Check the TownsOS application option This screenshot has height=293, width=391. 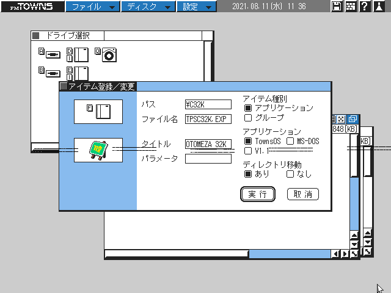click(x=248, y=141)
